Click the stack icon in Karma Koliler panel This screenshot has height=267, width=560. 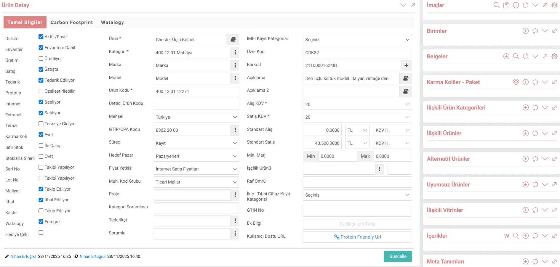click(516, 82)
